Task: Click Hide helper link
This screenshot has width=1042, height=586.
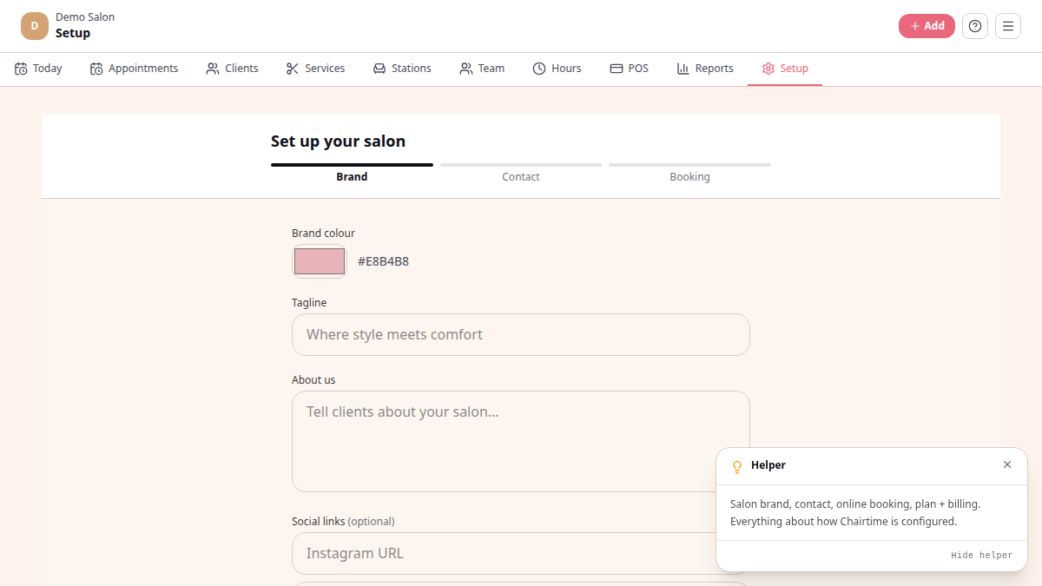Action: (982, 556)
